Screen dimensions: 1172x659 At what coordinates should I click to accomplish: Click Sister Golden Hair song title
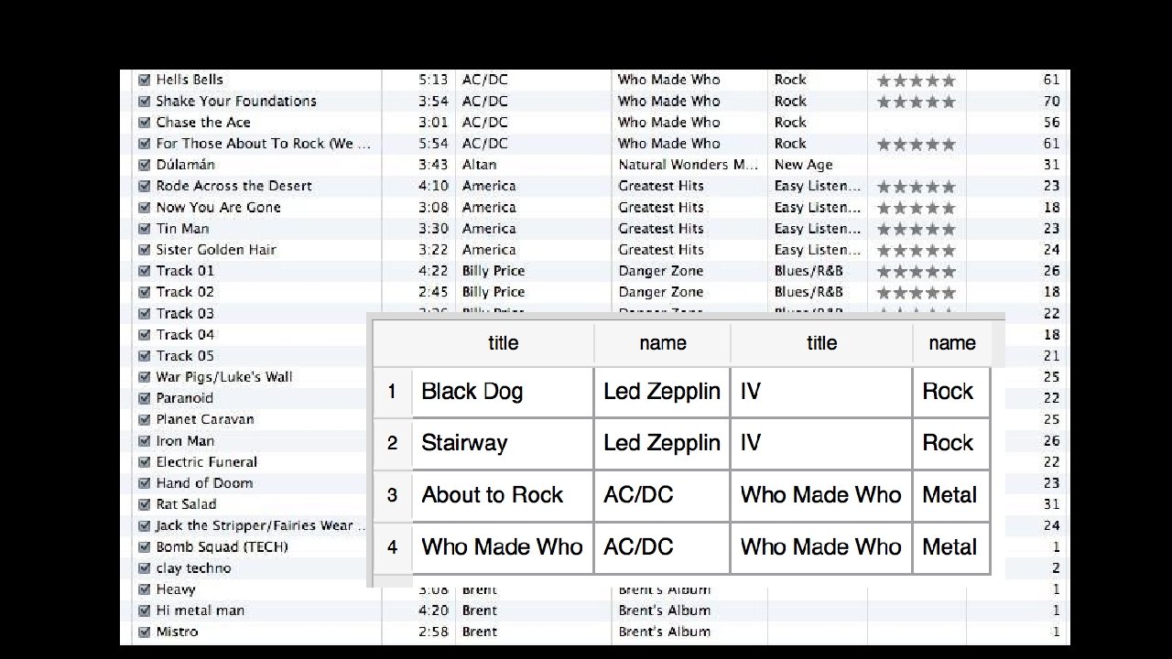tap(216, 249)
